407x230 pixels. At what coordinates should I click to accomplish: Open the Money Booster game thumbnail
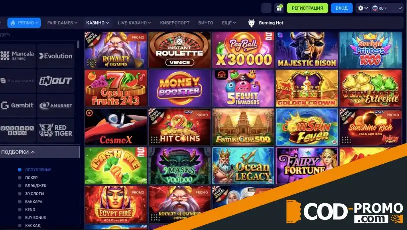[x=179, y=88]
